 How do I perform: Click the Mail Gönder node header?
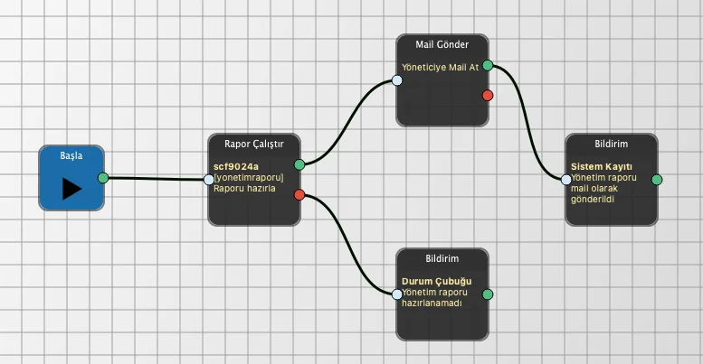442,44
